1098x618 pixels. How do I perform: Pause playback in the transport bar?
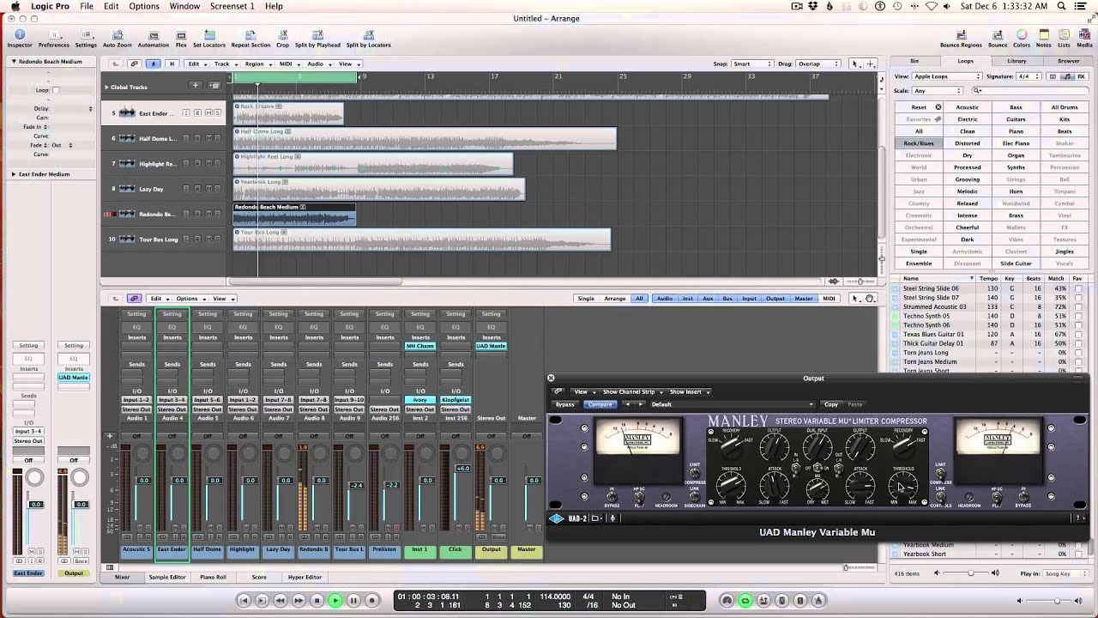click(353, 601)
